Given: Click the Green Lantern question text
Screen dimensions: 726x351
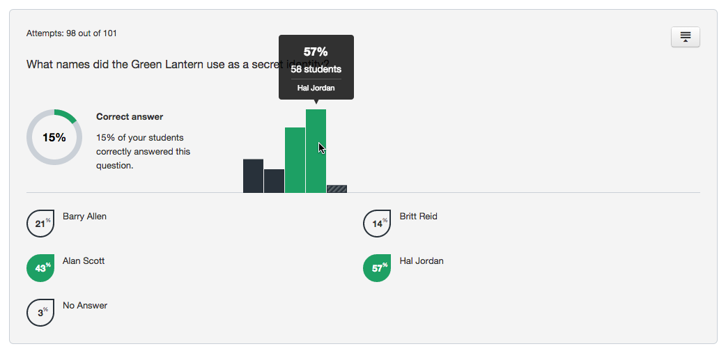Looking at the screenshot, I should pos(178,64).
